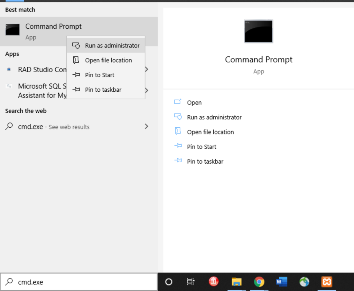Screen dimensions: 354x291
Task: Open cmd.exe See web results entry
Action: 79,127
